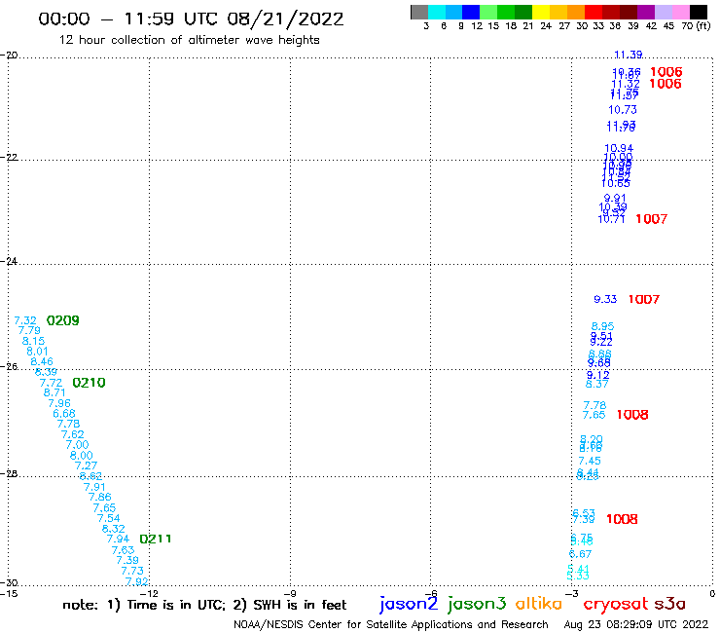
Task: Click the wave height value '7.96'
Action: 59,403
